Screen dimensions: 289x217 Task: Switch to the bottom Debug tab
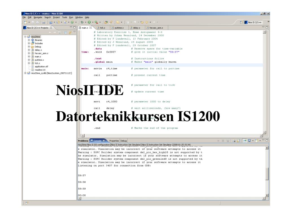(x=124, y=141)
